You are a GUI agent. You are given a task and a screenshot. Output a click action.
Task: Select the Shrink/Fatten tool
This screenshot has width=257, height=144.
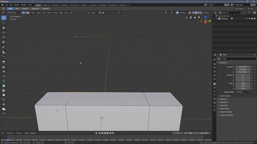4,104
